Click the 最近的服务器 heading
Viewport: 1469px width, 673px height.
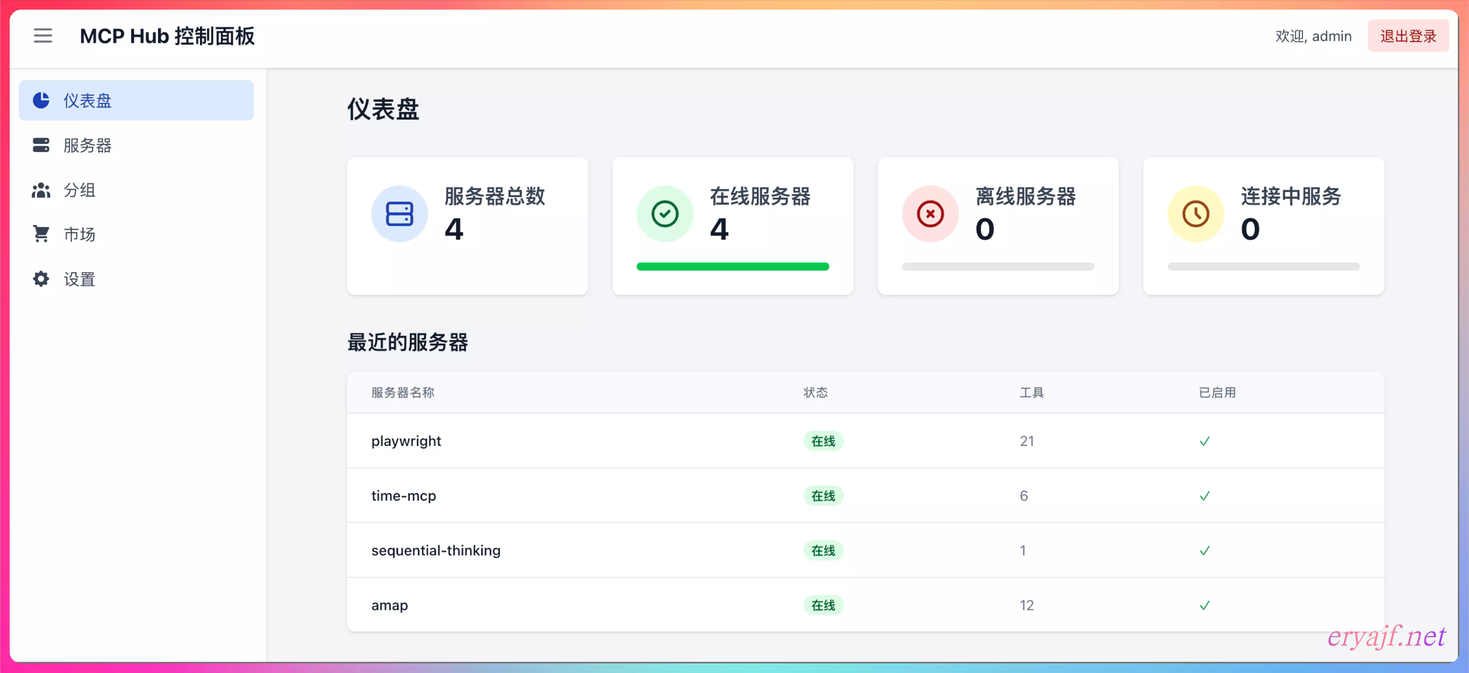(x=408, y=342)
